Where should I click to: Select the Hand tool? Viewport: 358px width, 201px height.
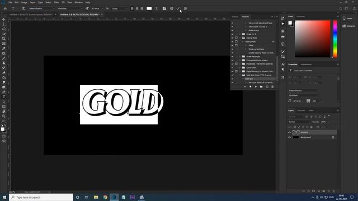(4, 112)
